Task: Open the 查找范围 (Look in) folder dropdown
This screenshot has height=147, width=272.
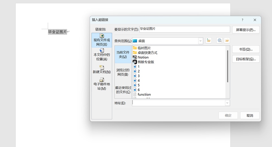Action: pos(200,41)
